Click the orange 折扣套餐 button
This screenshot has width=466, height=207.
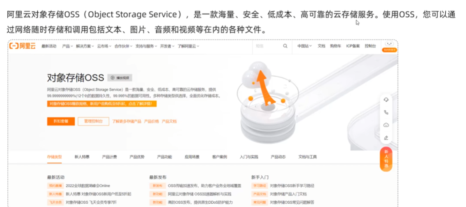61,121
